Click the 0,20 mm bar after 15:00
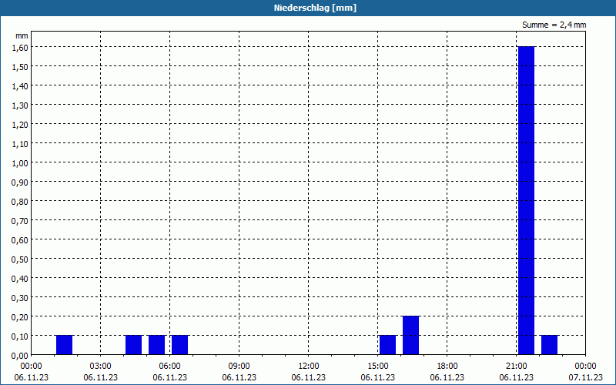The width and height of the screenshot is (616, 385). [410, 335]
